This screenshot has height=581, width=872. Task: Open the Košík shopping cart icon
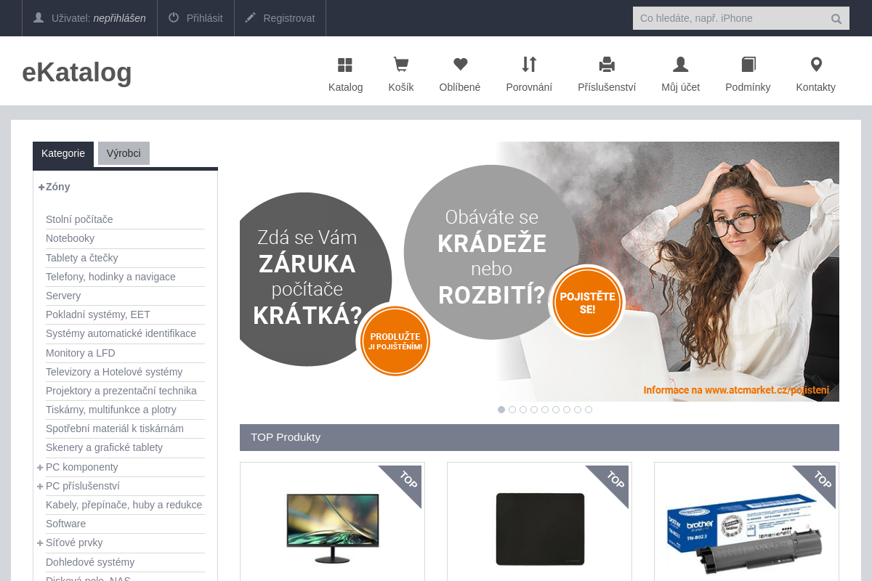tap(400, 64)
